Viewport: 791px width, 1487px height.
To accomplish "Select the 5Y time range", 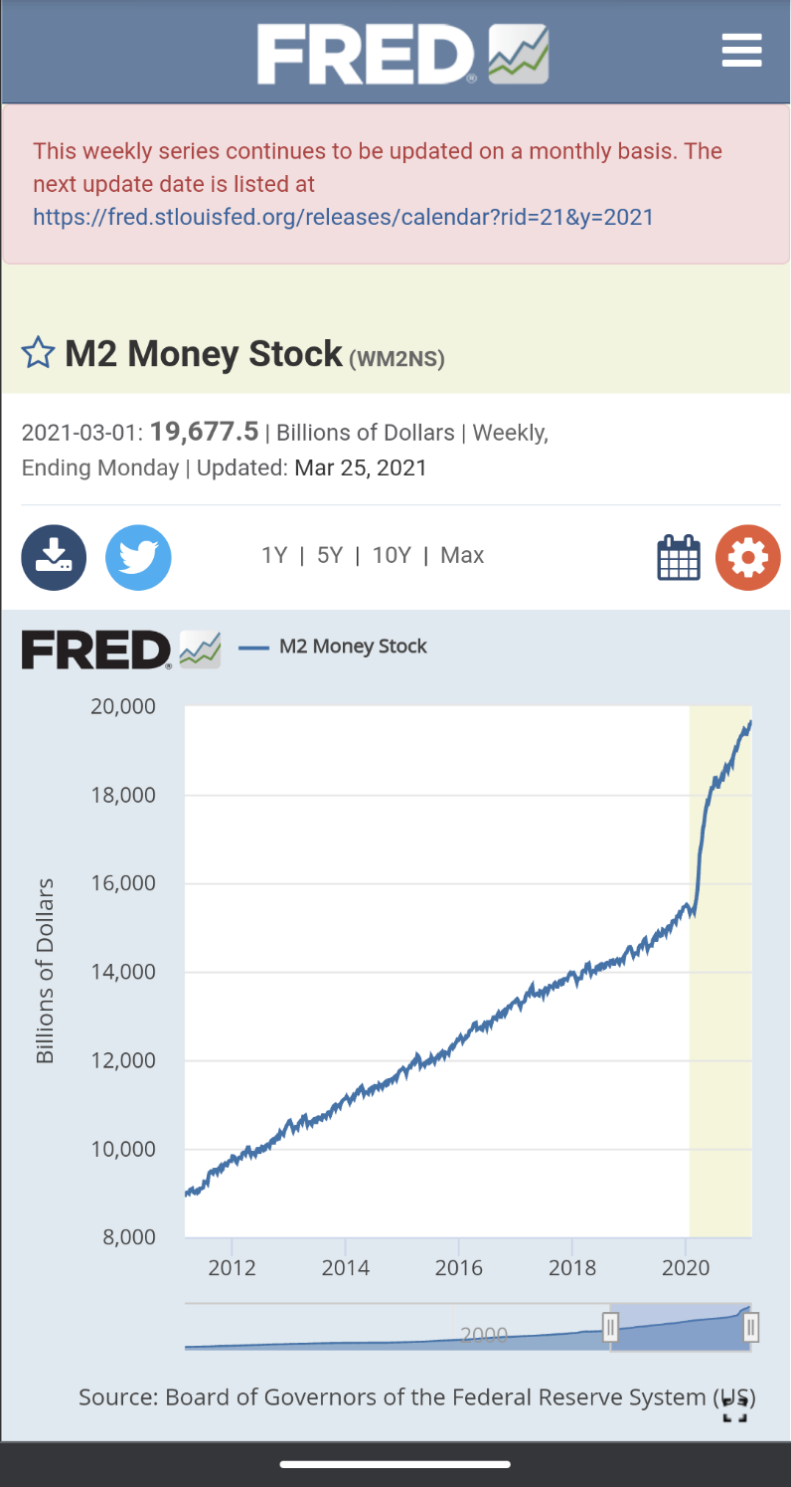I will [x=330, y=555].
